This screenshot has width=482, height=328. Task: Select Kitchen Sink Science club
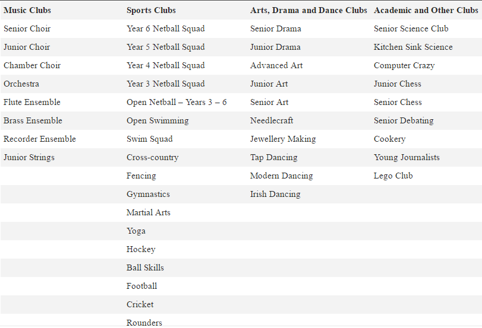[413, 47]
